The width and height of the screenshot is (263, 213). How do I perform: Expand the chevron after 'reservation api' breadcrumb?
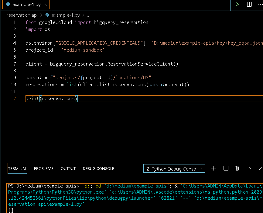point(41,15)
